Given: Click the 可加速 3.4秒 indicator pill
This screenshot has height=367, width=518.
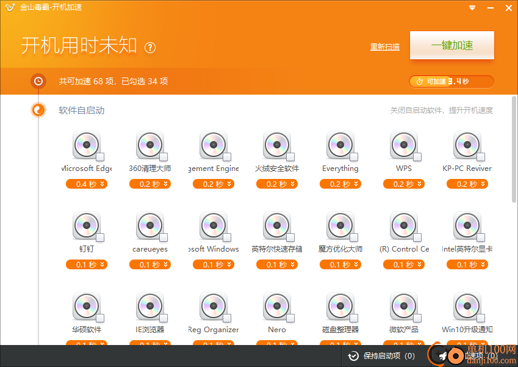Looking at the screenshot, I should pos(451,81).
